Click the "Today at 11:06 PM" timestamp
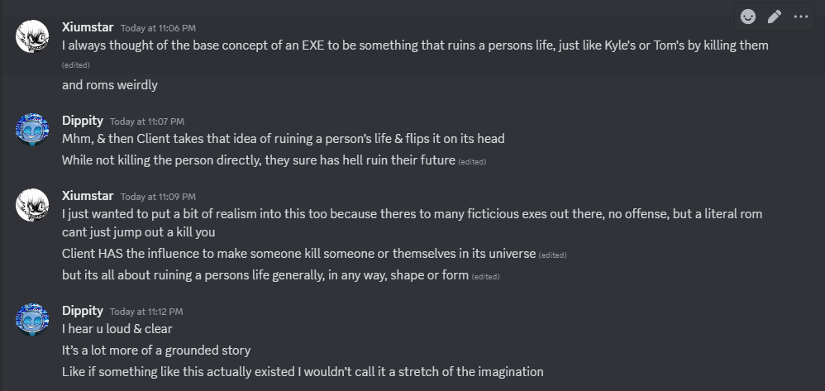The image size is (825, 391). pos(158,27)
